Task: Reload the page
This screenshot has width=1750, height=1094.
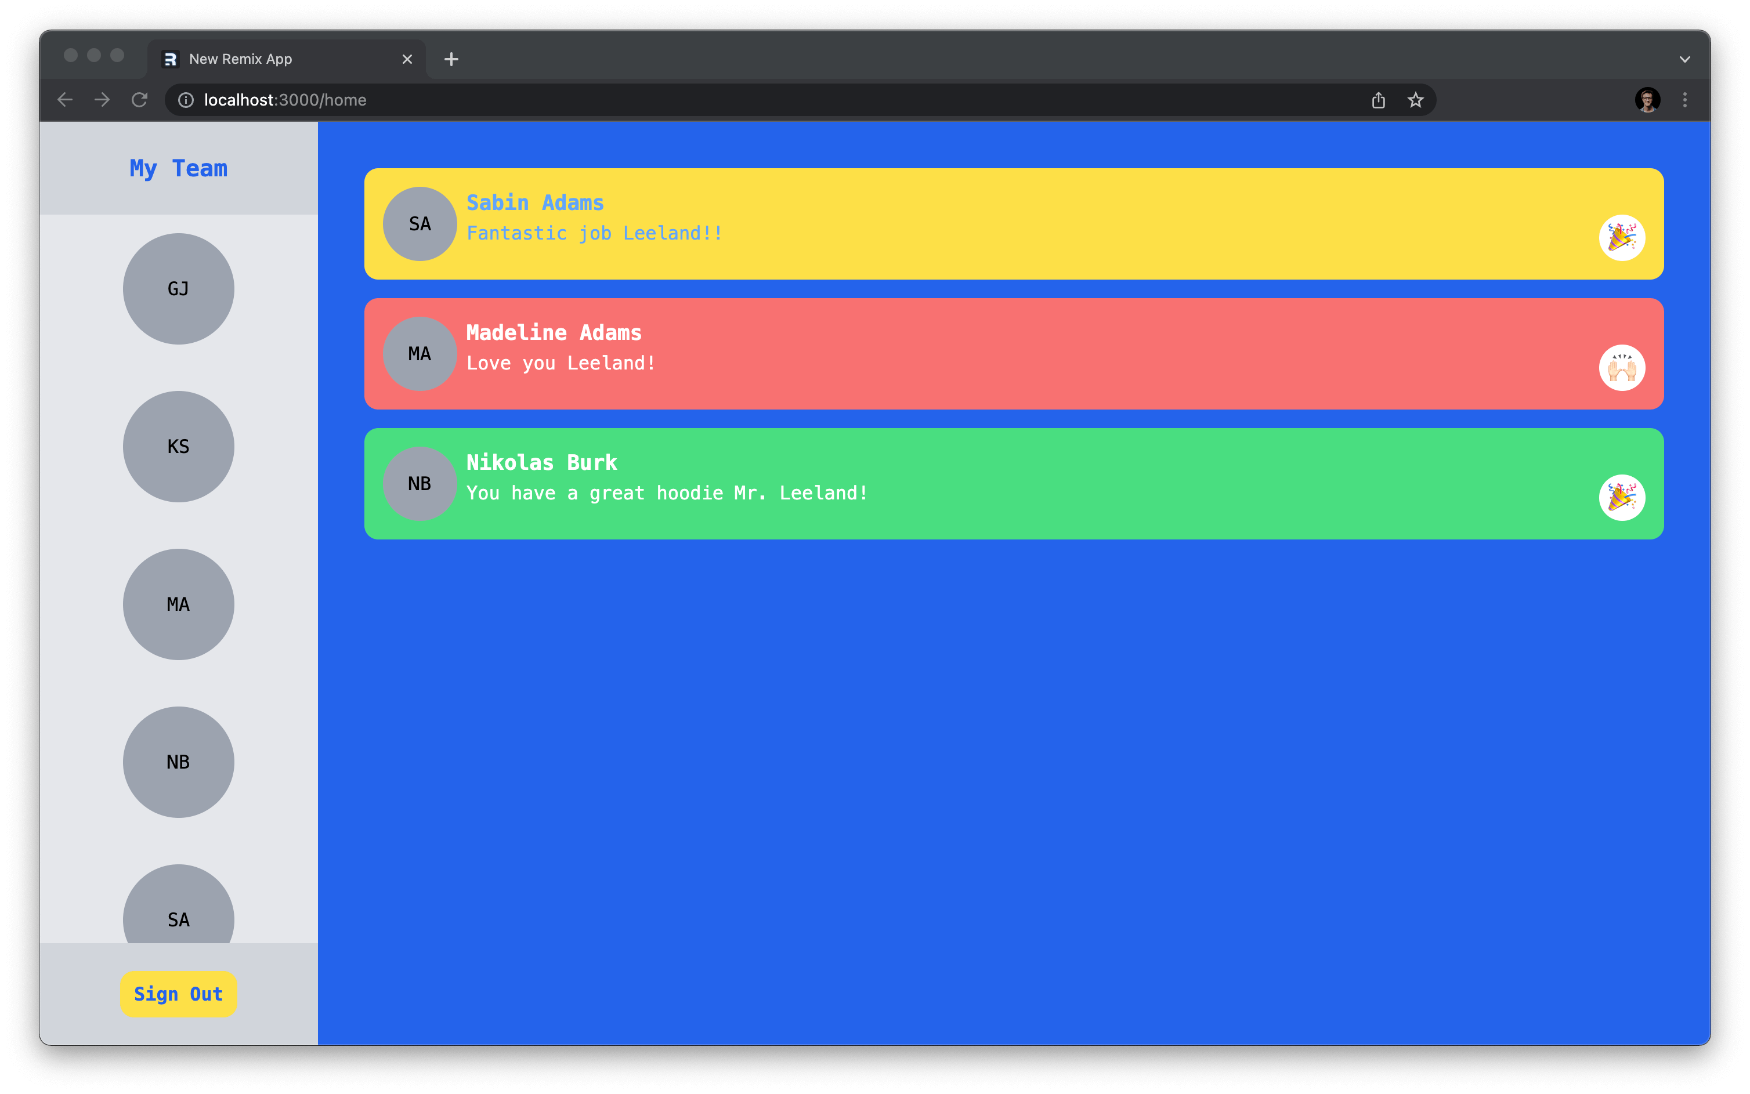Action: tap(140, 100)
